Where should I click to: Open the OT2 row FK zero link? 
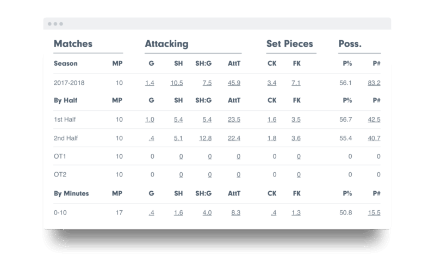click(299, 174)
